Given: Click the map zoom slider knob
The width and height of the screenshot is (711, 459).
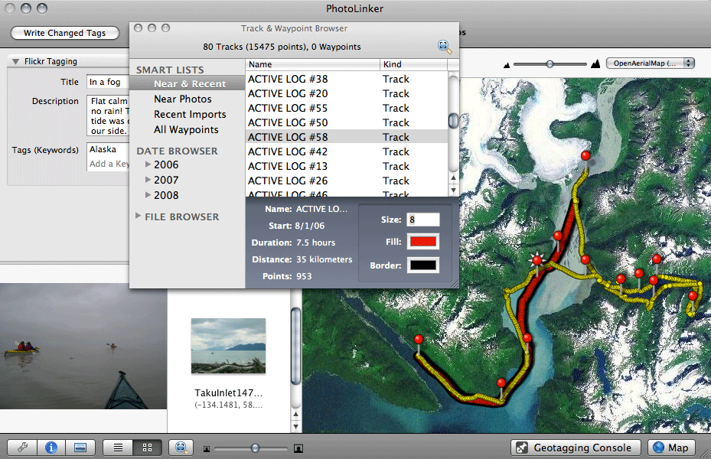Looking at the screenshot, I should 550,64.
